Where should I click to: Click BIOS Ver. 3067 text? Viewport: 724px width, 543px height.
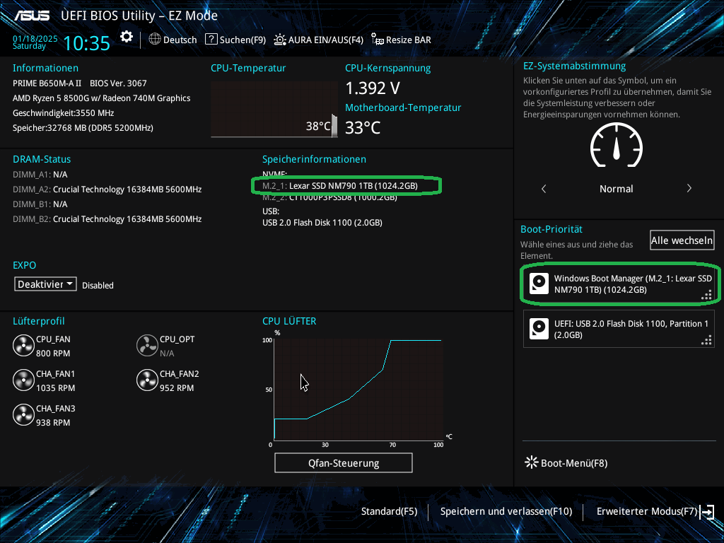pos(118,83)
